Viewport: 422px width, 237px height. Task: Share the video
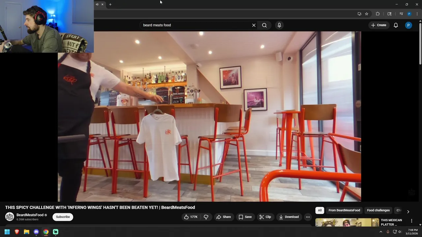coord(224,217)
